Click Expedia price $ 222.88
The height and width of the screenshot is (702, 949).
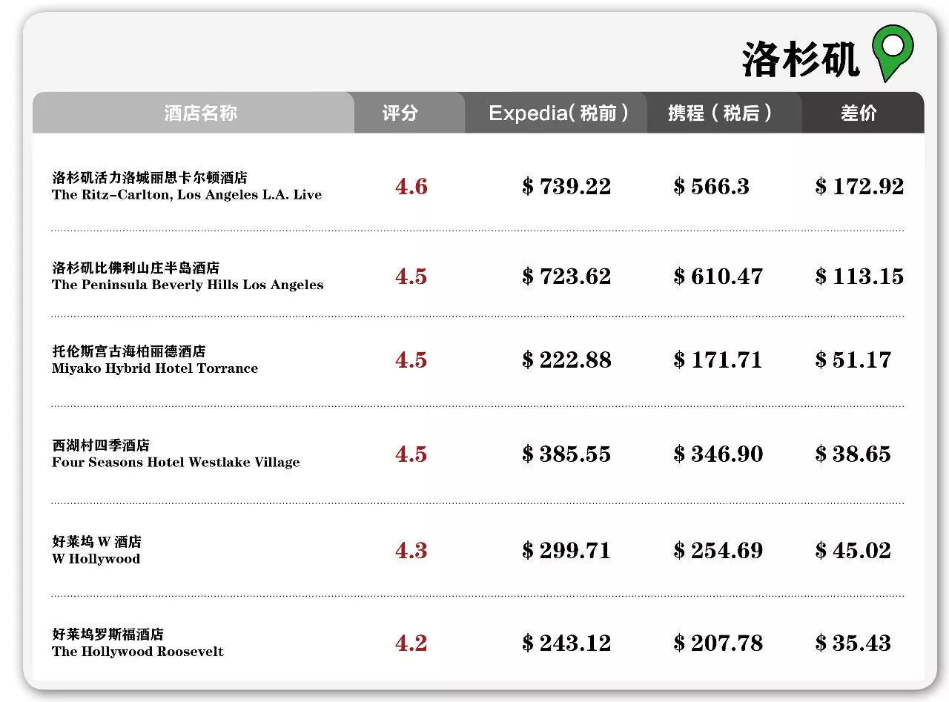[x=566, y=360]
